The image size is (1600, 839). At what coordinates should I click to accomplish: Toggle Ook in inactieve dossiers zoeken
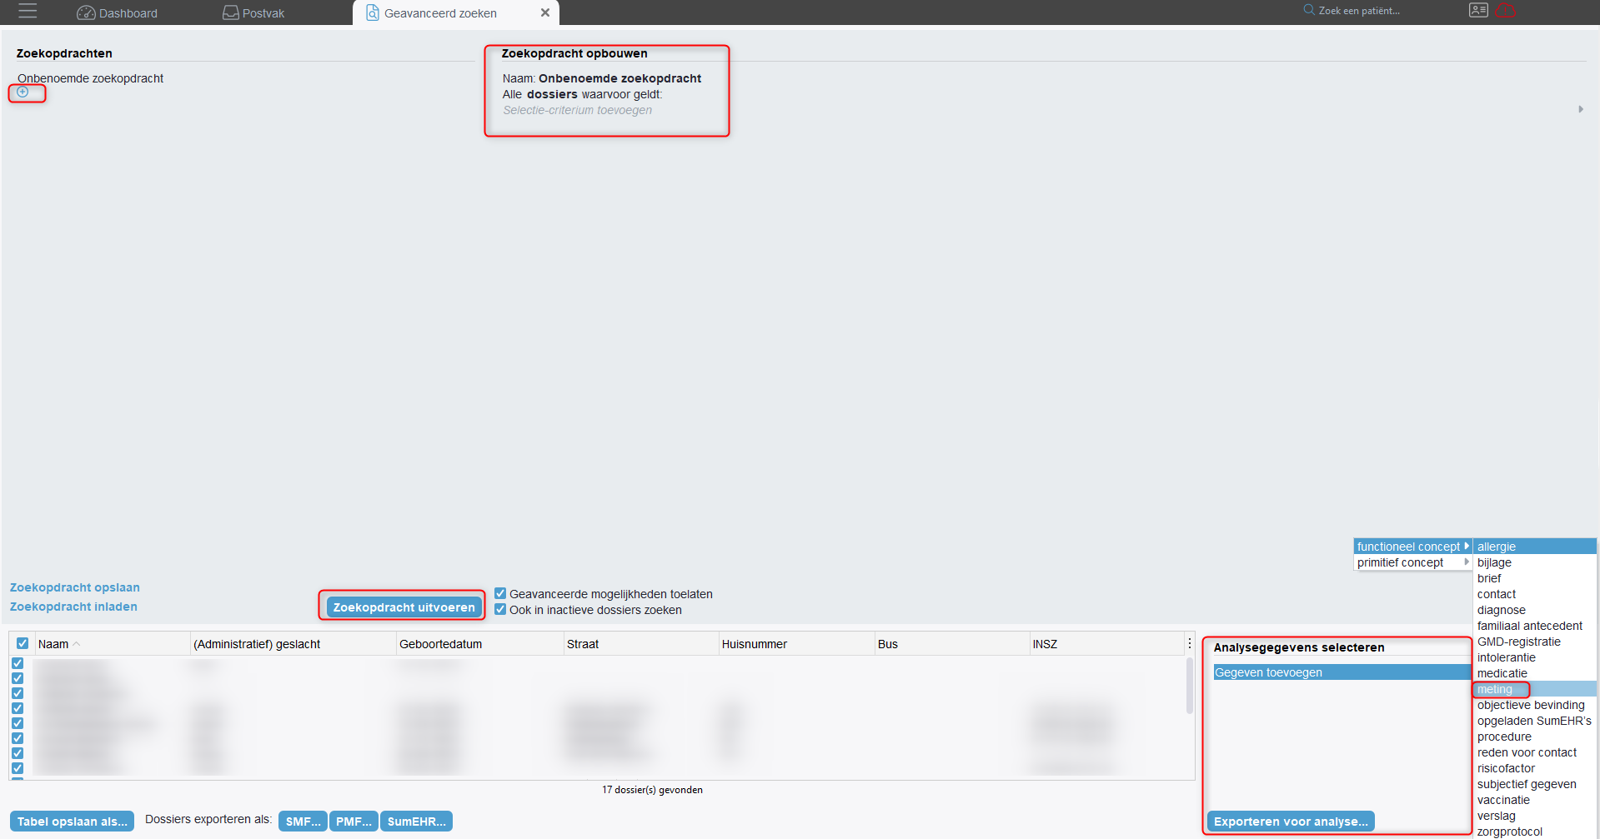[x=500, y=609]
